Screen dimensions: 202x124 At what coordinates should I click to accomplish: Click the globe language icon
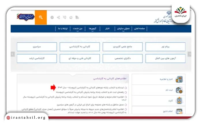coord(52,17)
